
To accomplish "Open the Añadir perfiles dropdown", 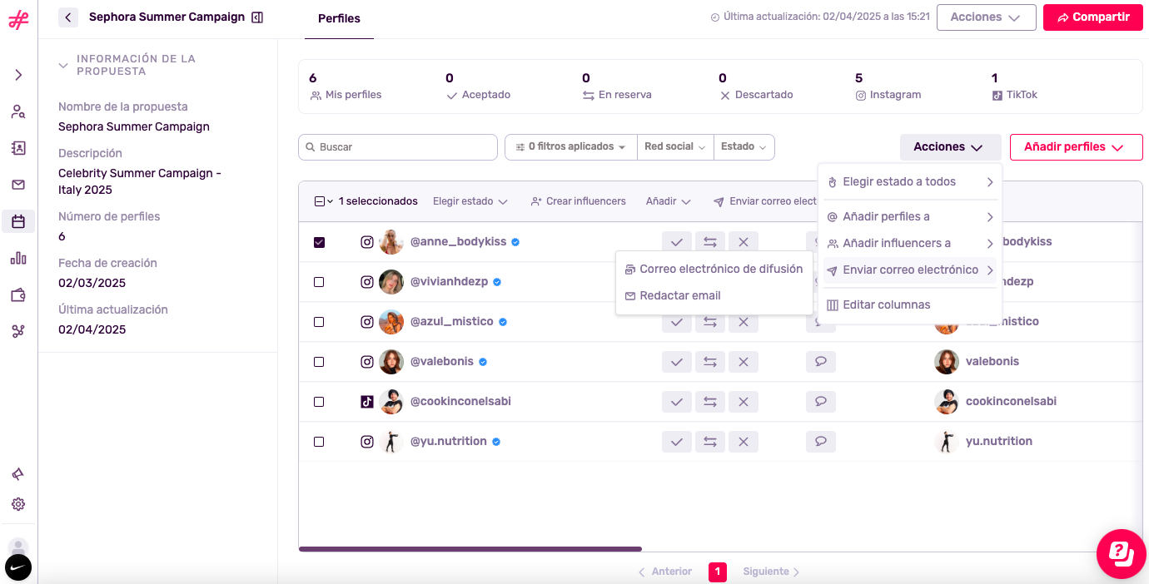I will pyautogui.click(x=1076, y=147).
